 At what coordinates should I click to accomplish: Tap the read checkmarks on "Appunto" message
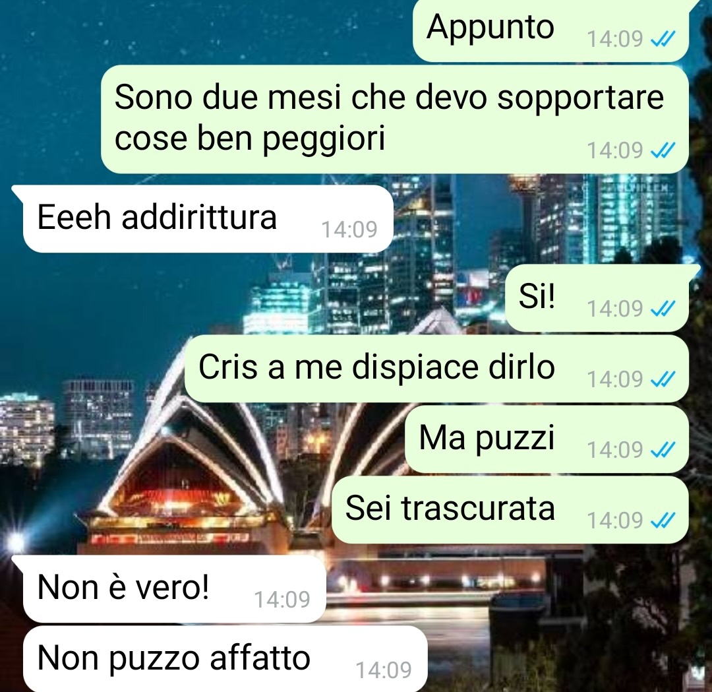663,39
